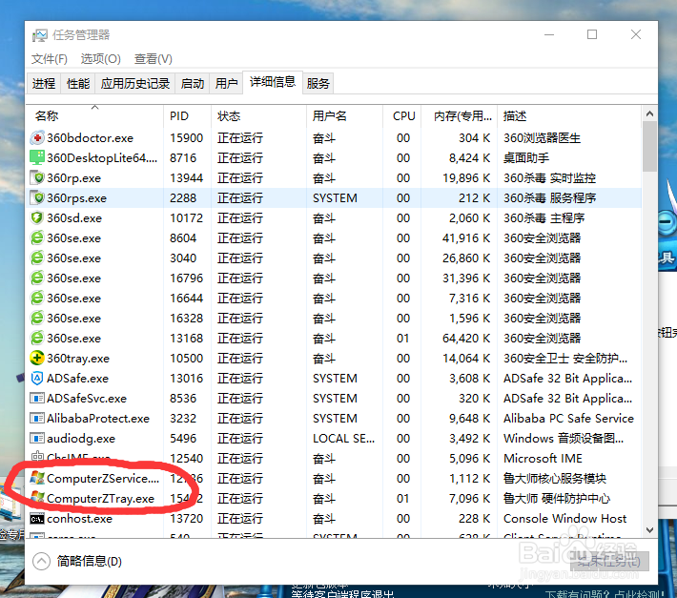The height and width of the screenshot is (598, 677).
Task: Sort by the PID column header
Action: (x=188, y=115)
